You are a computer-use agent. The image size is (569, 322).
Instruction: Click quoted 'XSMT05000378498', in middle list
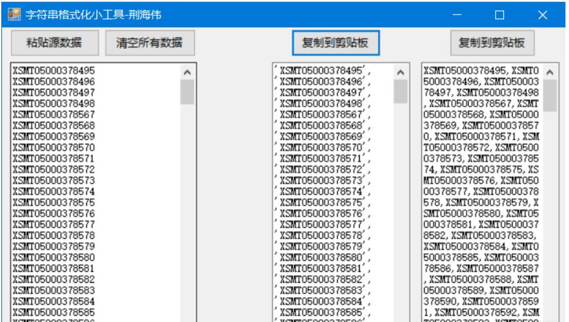323,104
